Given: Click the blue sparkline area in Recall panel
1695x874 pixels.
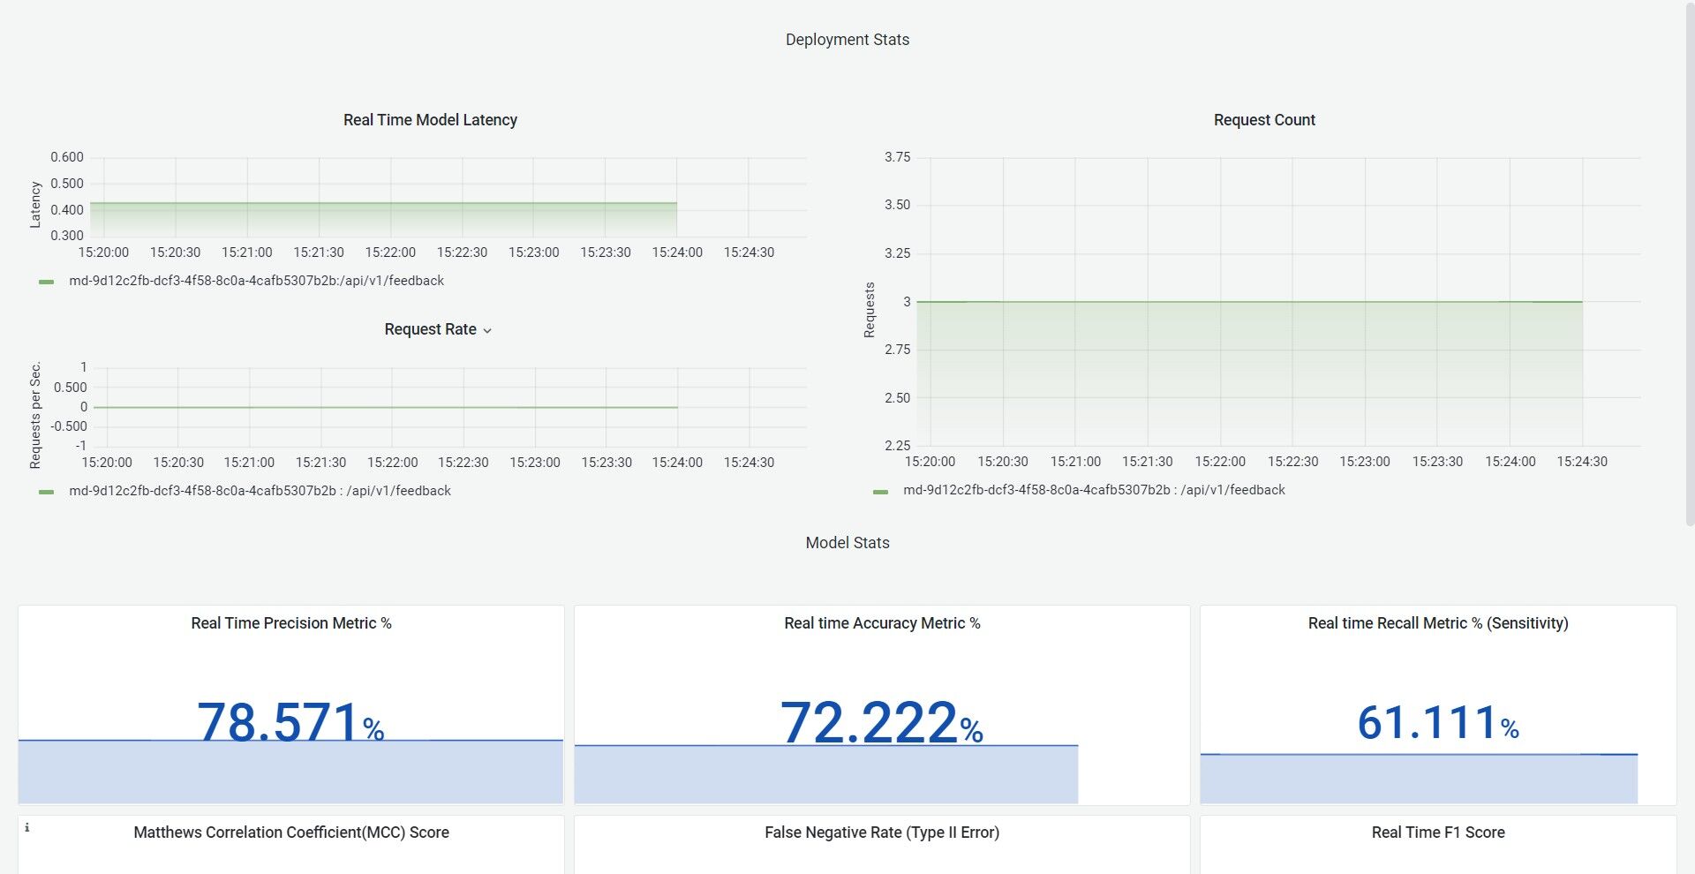Looking at the screenshot, I should click(1419, 779).
